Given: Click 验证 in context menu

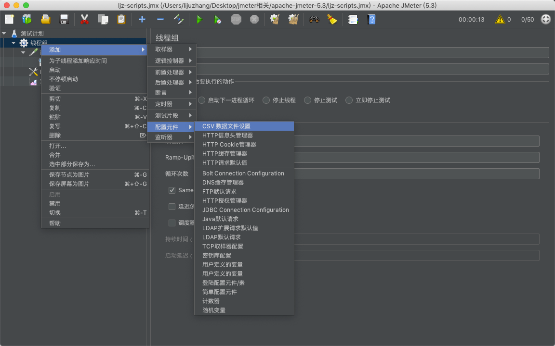Looking at the screenshot, I should click(95, 88).
